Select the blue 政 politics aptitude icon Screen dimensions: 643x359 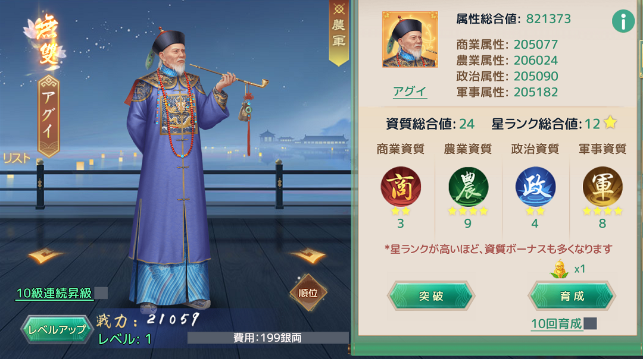click(x=535, y=187)
